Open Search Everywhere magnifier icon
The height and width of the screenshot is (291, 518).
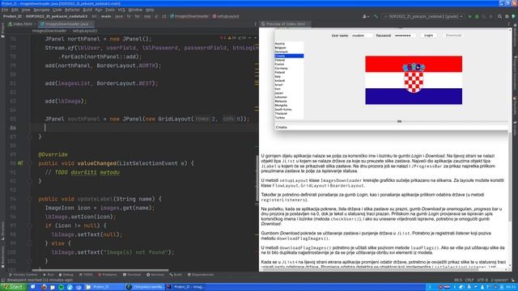coord(500,16)
